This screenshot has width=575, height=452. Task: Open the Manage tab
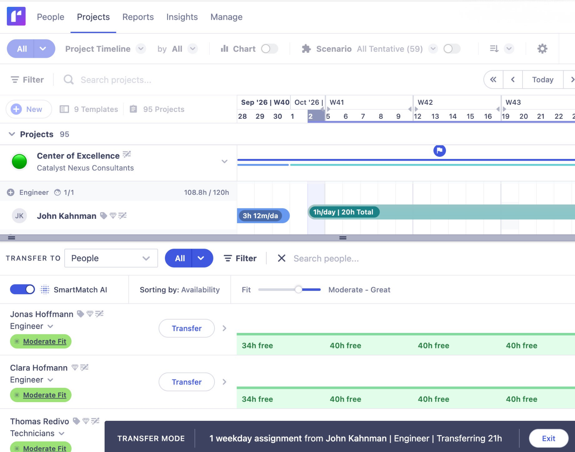click(x=226, y=17)
